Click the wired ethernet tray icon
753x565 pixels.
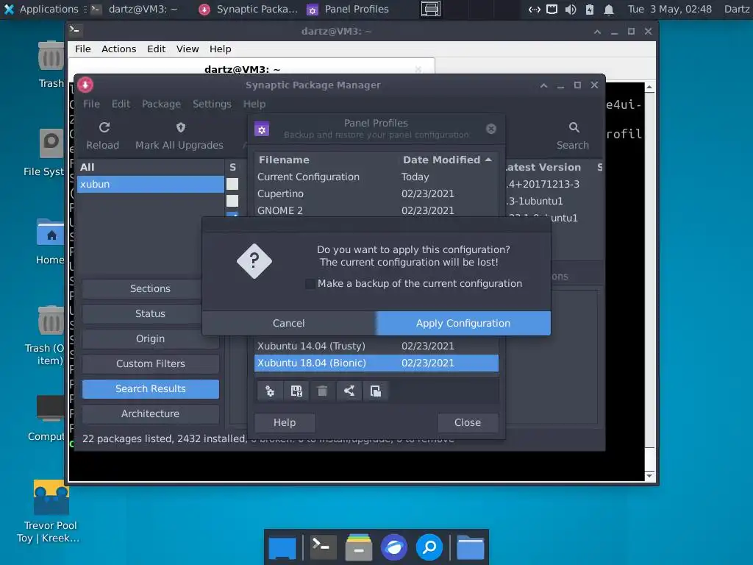point(552,9)
